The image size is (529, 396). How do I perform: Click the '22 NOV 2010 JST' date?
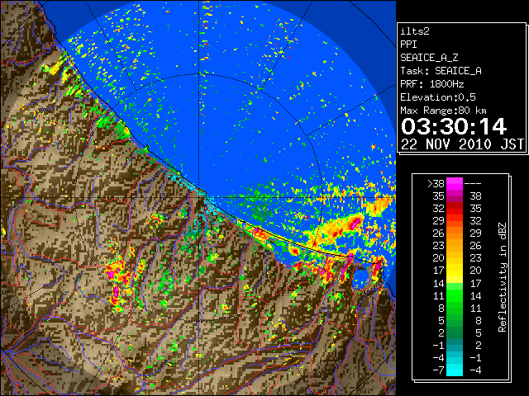462,144
